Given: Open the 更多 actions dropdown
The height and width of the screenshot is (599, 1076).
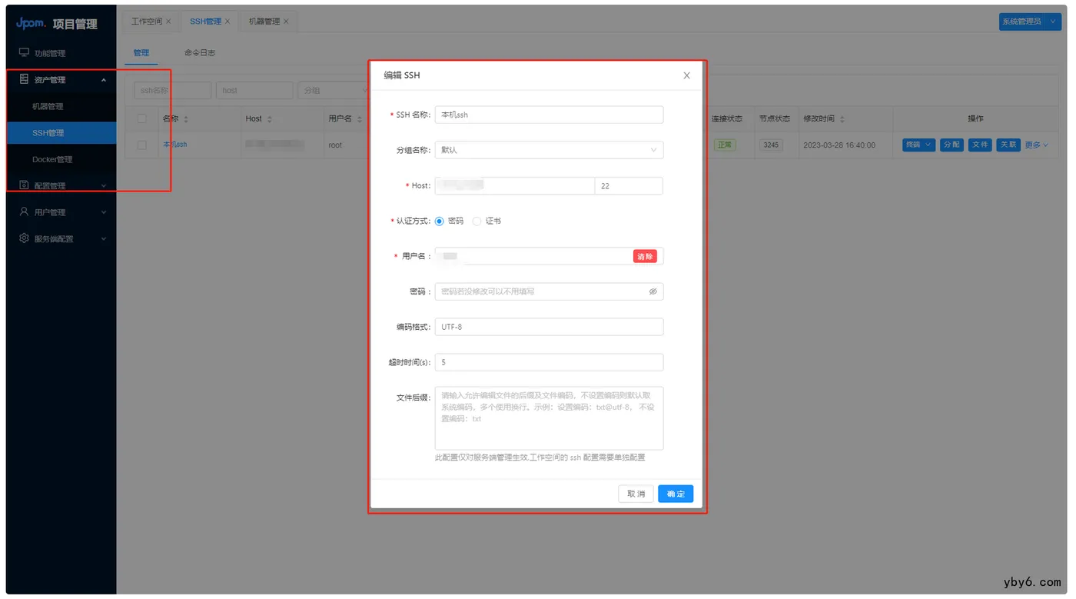Looking at the screenshot, I should pos(1036,145).
